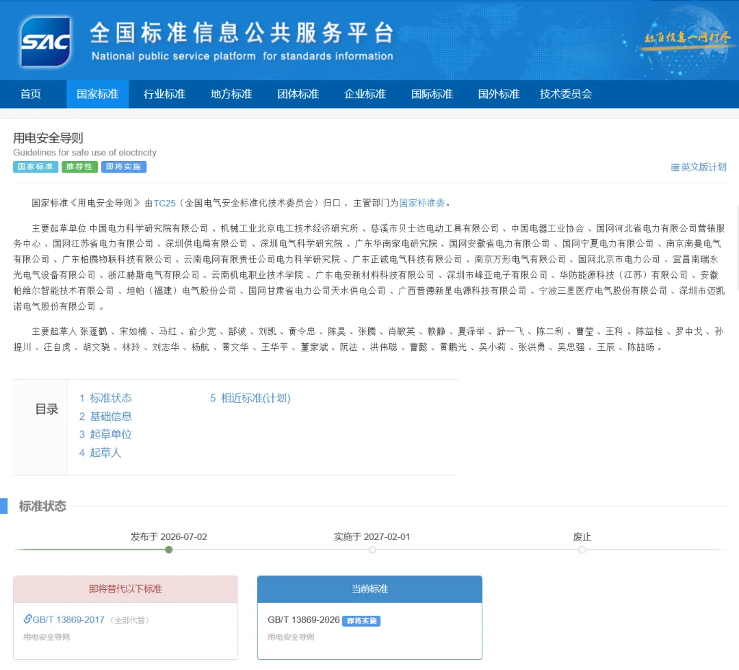Screen dimensions: 739x670
Task: Jump to 1 标准状态 in the contents
Action: click(x=105, y=398)
